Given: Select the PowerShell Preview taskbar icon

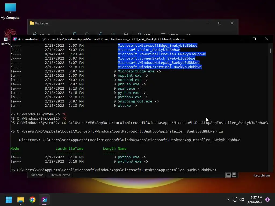Looking at the screenshot, I should click(x=44, y=200).
